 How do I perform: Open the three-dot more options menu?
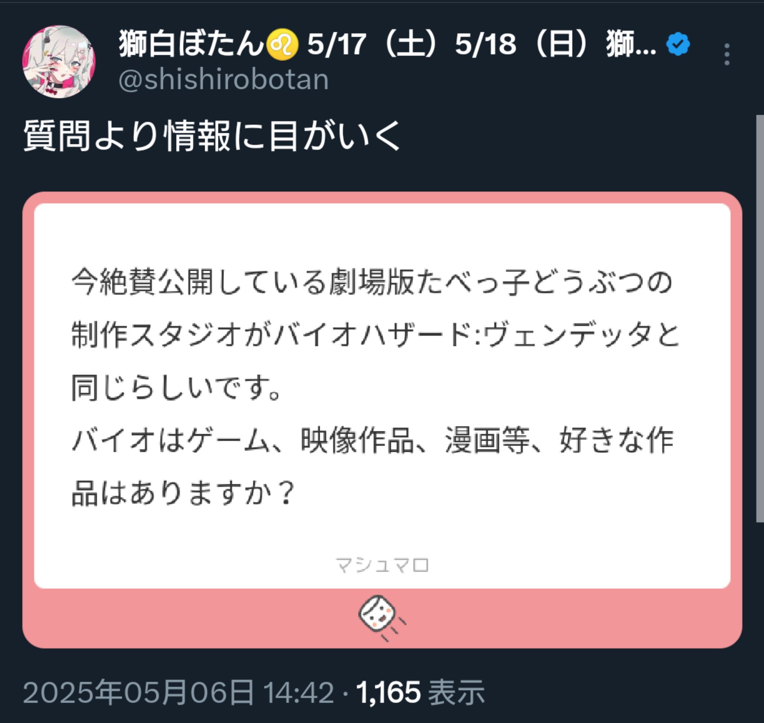coord(727,54)
